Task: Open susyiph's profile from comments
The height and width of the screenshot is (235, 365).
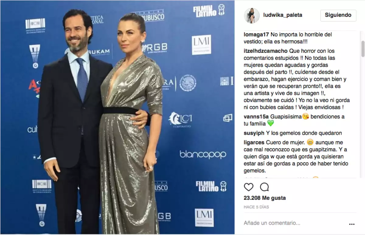Action: (x=254, y=133)
